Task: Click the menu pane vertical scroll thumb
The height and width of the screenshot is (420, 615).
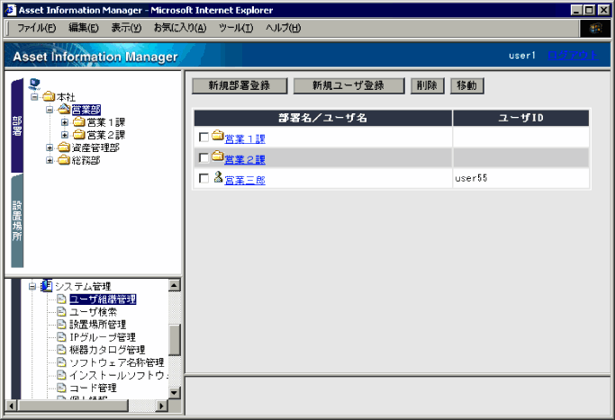Action: [x=175, y=339]
